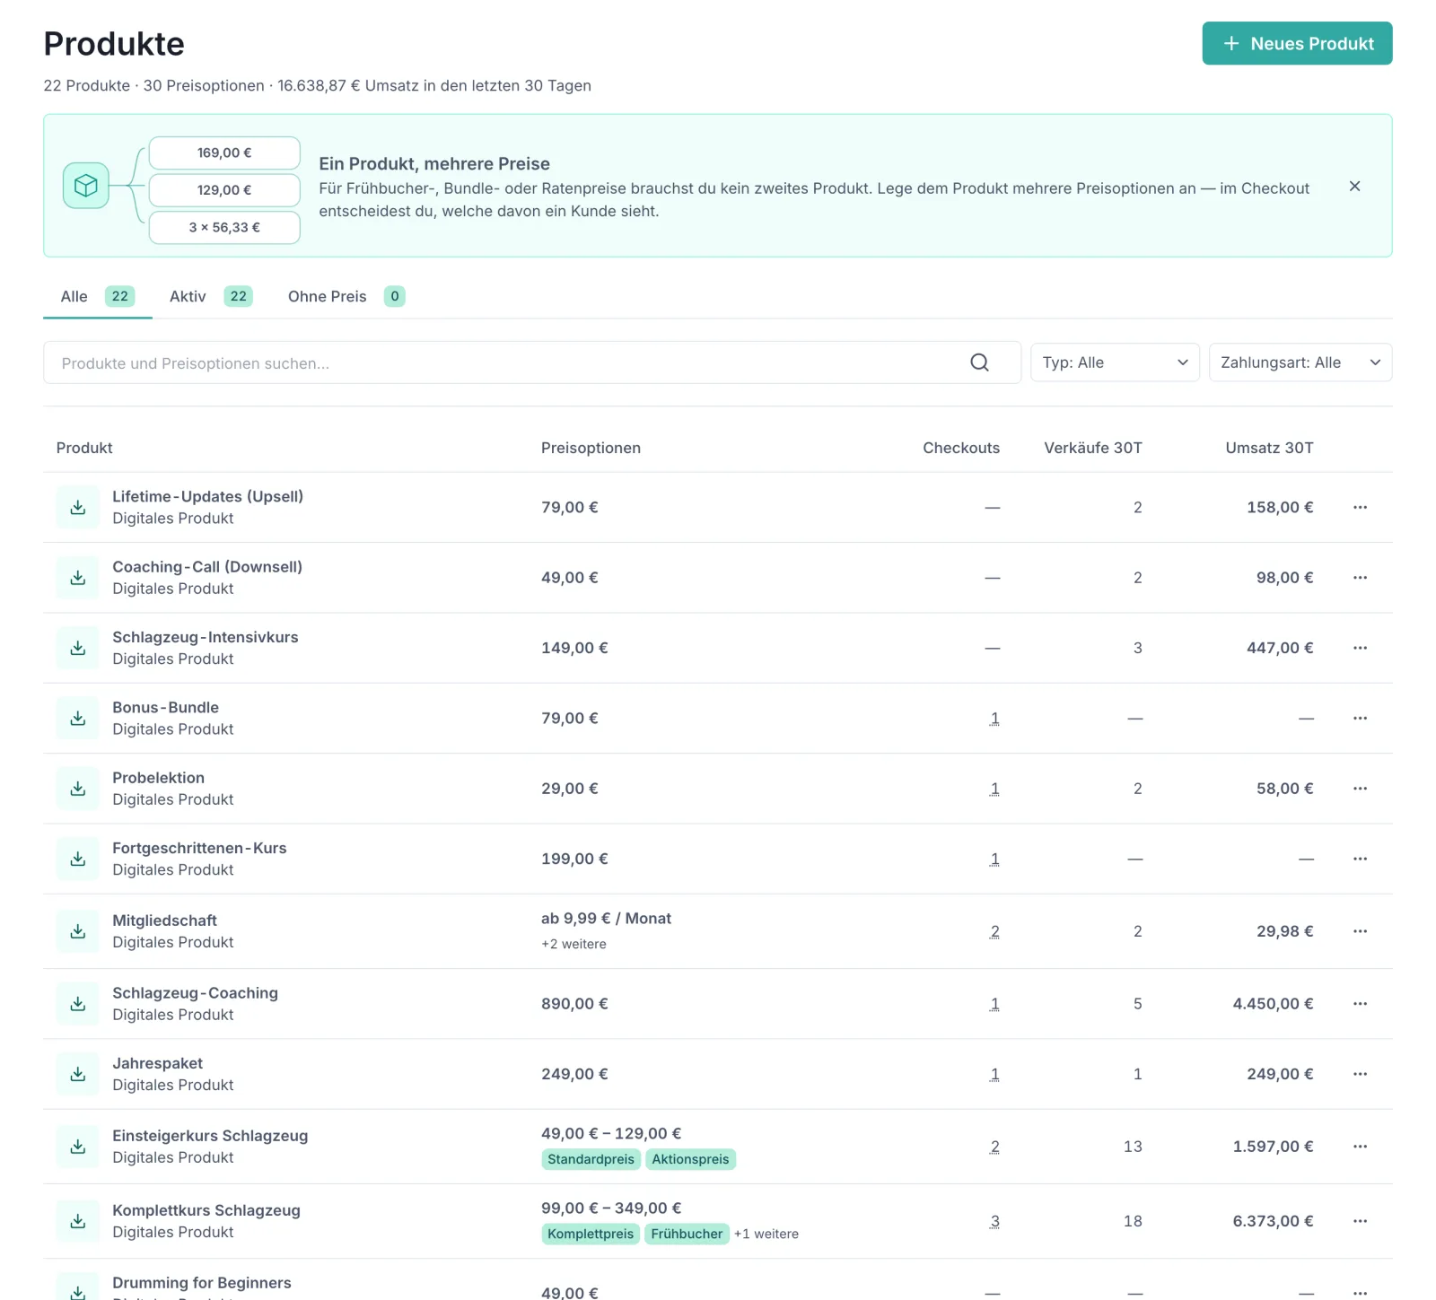Click download icon of Schlagzeug-Intensivkurs
The height and width of the screenshot is (1300, 1436).
click(78, 648)
